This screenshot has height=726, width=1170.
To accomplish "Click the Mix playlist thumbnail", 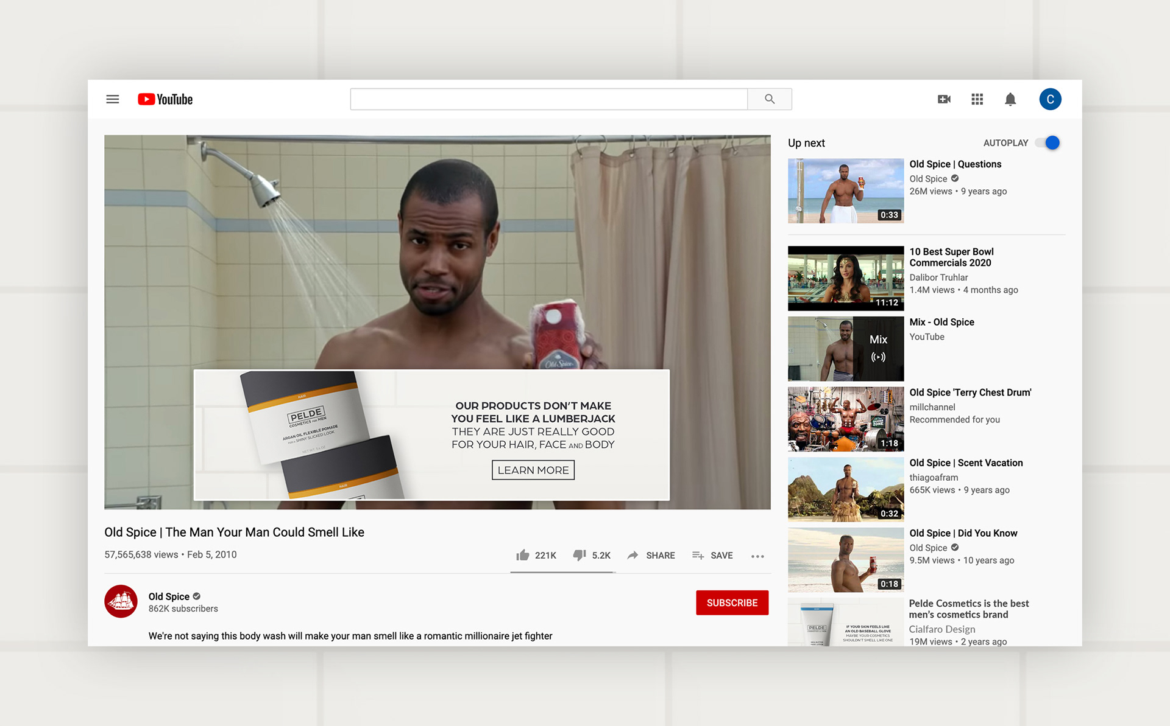I will click(846, 349).
